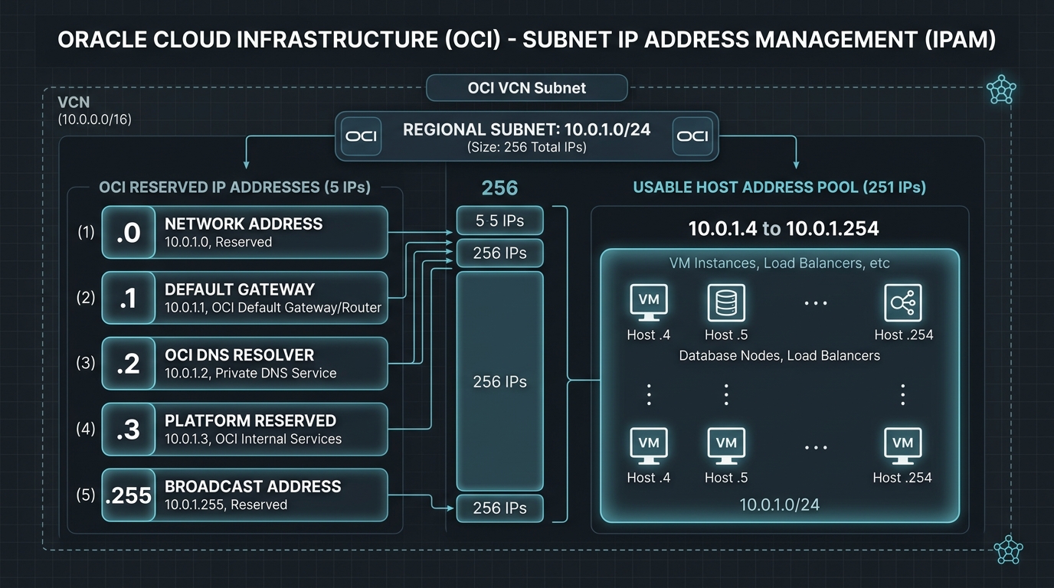Click 'USABLE HOST ADDRESS POOL (251 IPs)' header
This screenshot has height=588, width=1054.
[x=780, y=188]
